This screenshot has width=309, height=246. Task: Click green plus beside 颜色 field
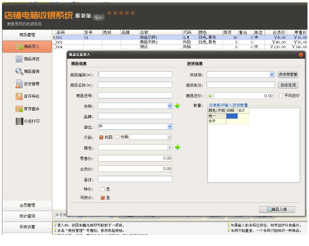[x=178, y=147]
